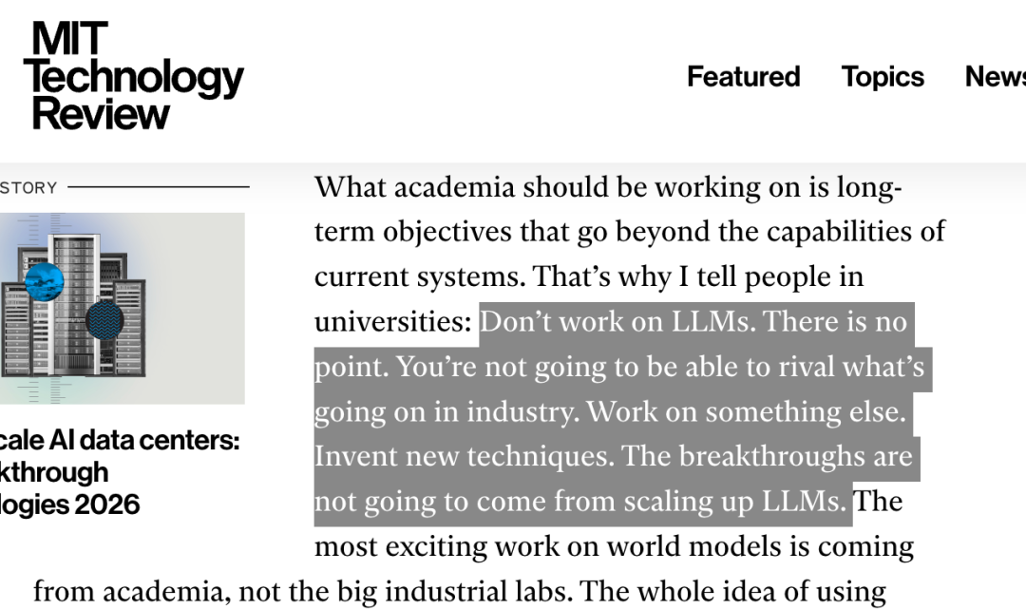Click the word Review in the logo
Image resolution: width=1026 pixels, height=609 pixels.
[x=101, y=114]
